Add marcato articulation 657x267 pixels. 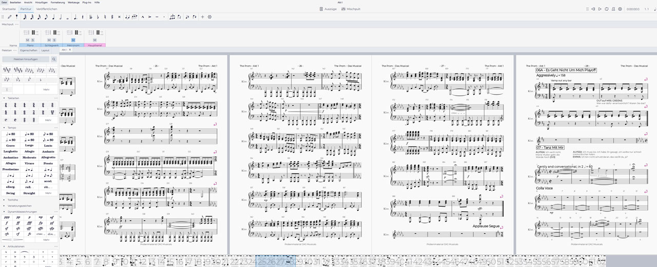pyautogui.click(x=143, y=17)
